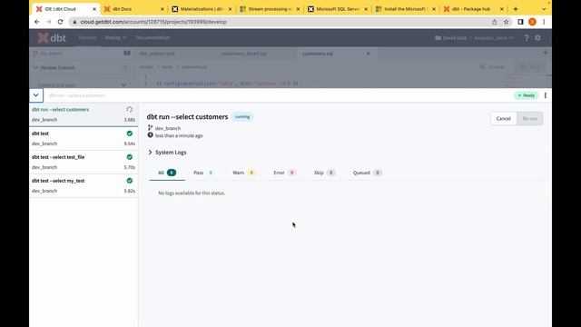The width and height of the screenshot is (581, 327).
Task: Click the browser address bar URL
Action: [153, 22]
